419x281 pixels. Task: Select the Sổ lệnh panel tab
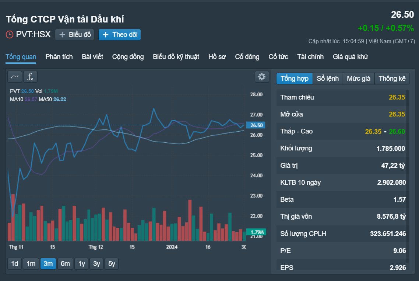[328, 79]
